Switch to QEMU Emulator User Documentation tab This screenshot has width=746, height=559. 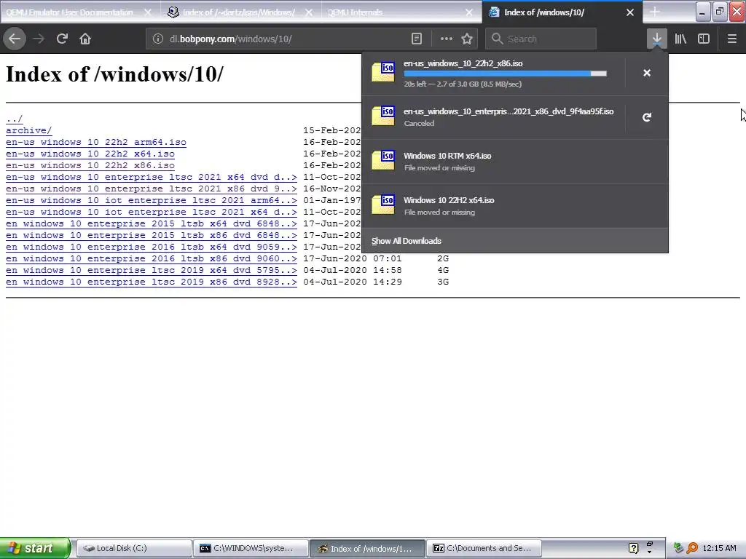(69, 12)
